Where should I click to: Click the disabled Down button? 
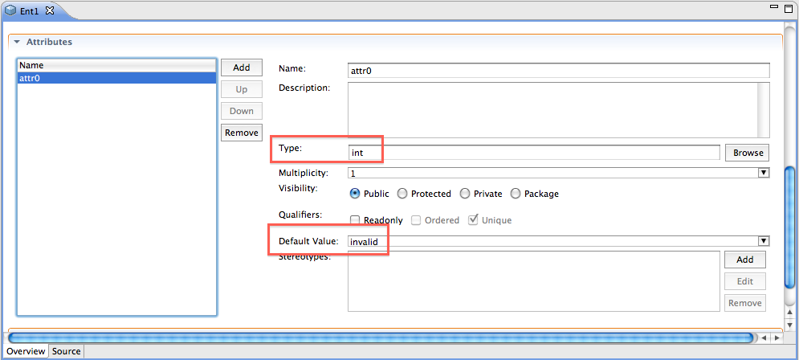(242, 111)
